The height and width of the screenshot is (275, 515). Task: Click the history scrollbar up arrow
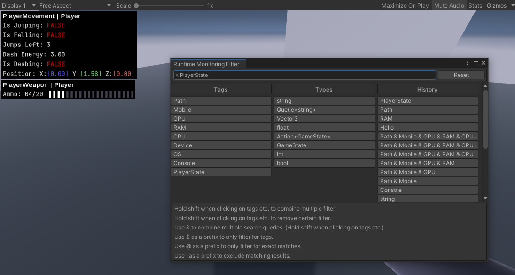click(485, 86)
